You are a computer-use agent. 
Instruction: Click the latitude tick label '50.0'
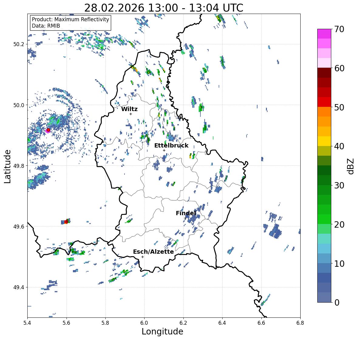[19, 105]
